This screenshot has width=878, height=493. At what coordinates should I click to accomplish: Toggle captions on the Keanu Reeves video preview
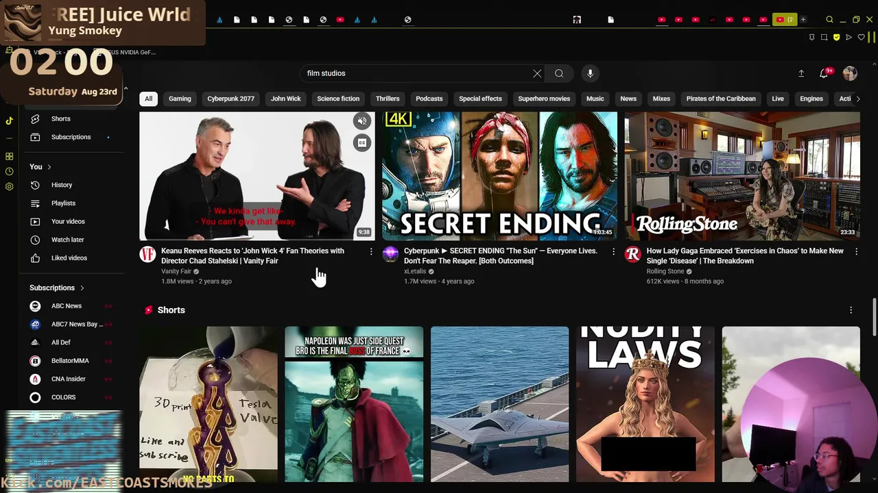[x=362, y=142]
